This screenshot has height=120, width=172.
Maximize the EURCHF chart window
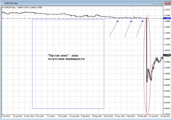(161, 3)
